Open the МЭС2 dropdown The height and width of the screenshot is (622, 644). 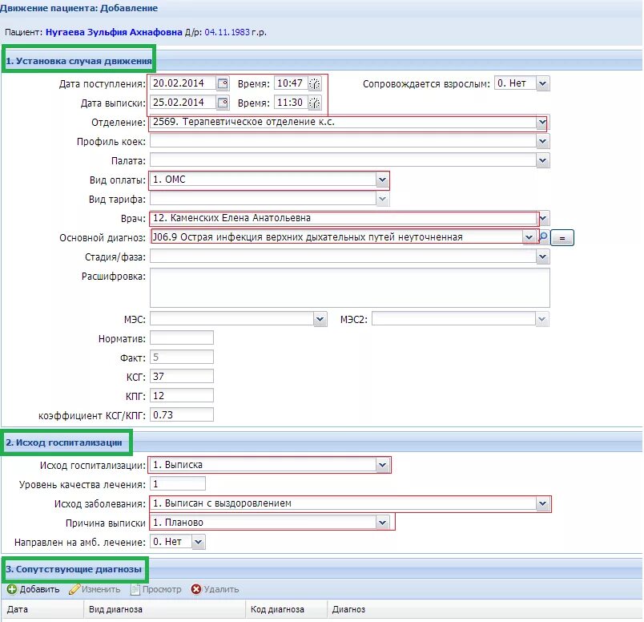pos(541,319)
